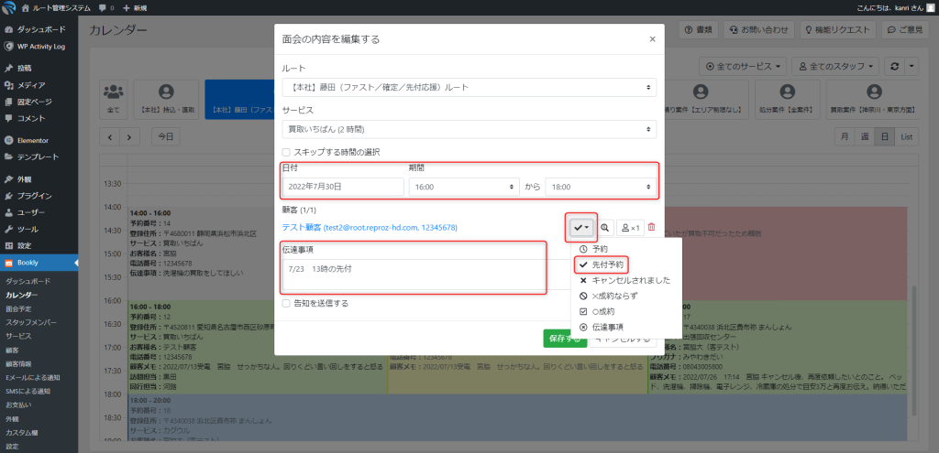Click the 全て staff group icon
Image resolution: width=939 pixels, height=453 pixels.
coord(114,98)
